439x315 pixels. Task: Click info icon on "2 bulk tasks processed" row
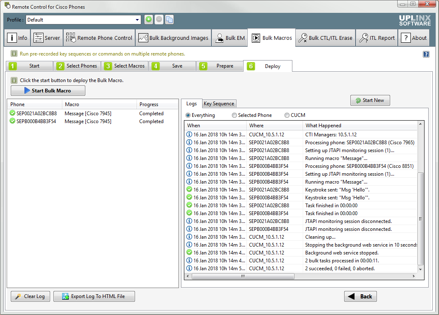click(x=189, y=260)
